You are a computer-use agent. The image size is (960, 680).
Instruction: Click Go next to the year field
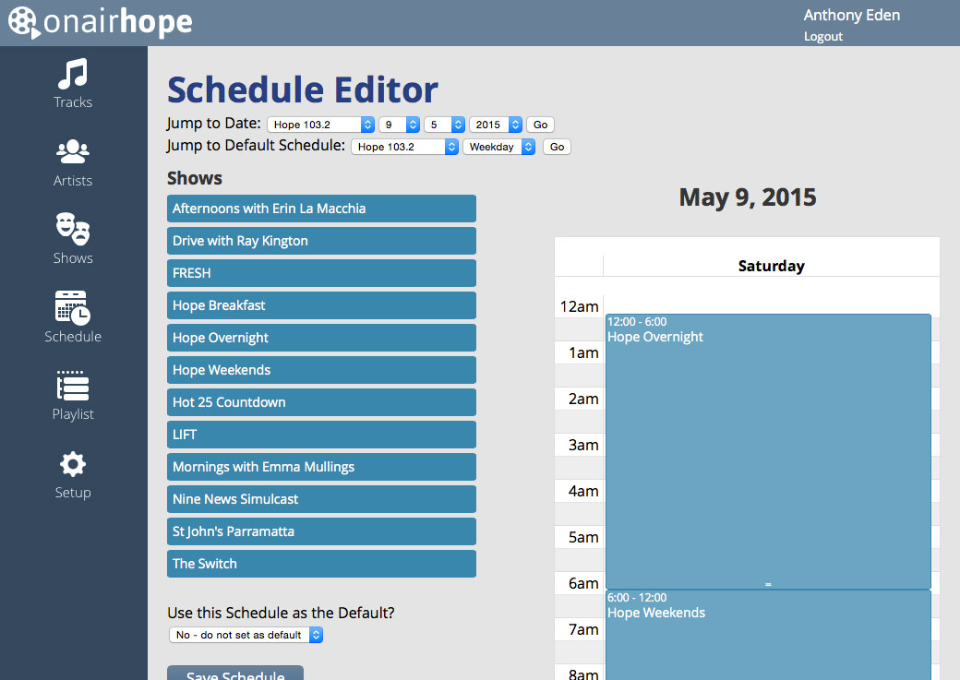click(x=541, y=125)
